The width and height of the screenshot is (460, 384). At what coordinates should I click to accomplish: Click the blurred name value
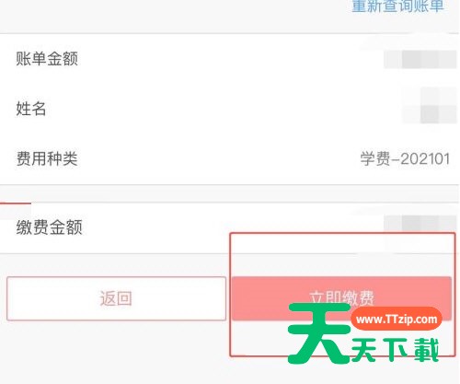point(430,105)
